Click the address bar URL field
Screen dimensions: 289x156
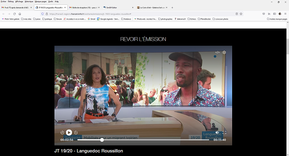141,14
